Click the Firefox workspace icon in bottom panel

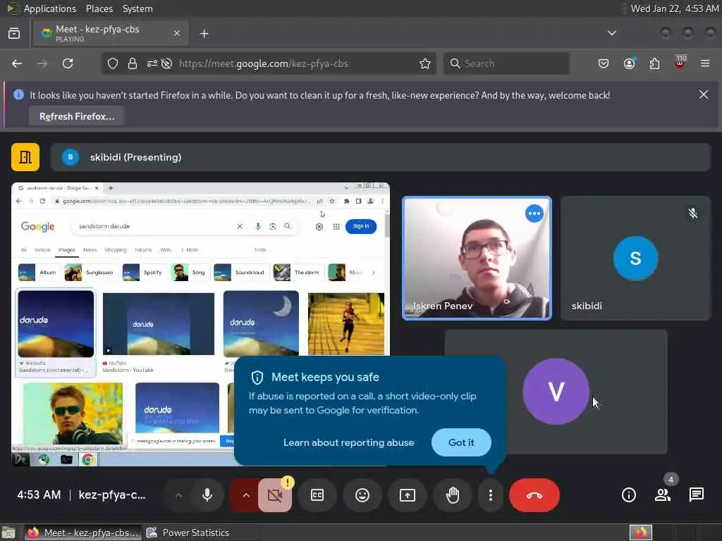click(x=640, y=533)
